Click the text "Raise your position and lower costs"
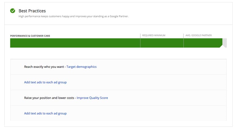Screen dimensions: 236x129 point(49,98)
